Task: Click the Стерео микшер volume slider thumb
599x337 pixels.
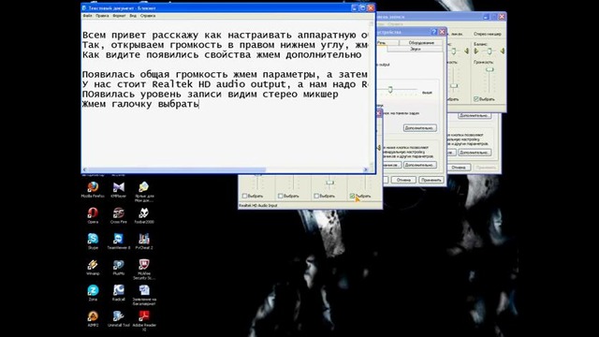Action: 489,69
